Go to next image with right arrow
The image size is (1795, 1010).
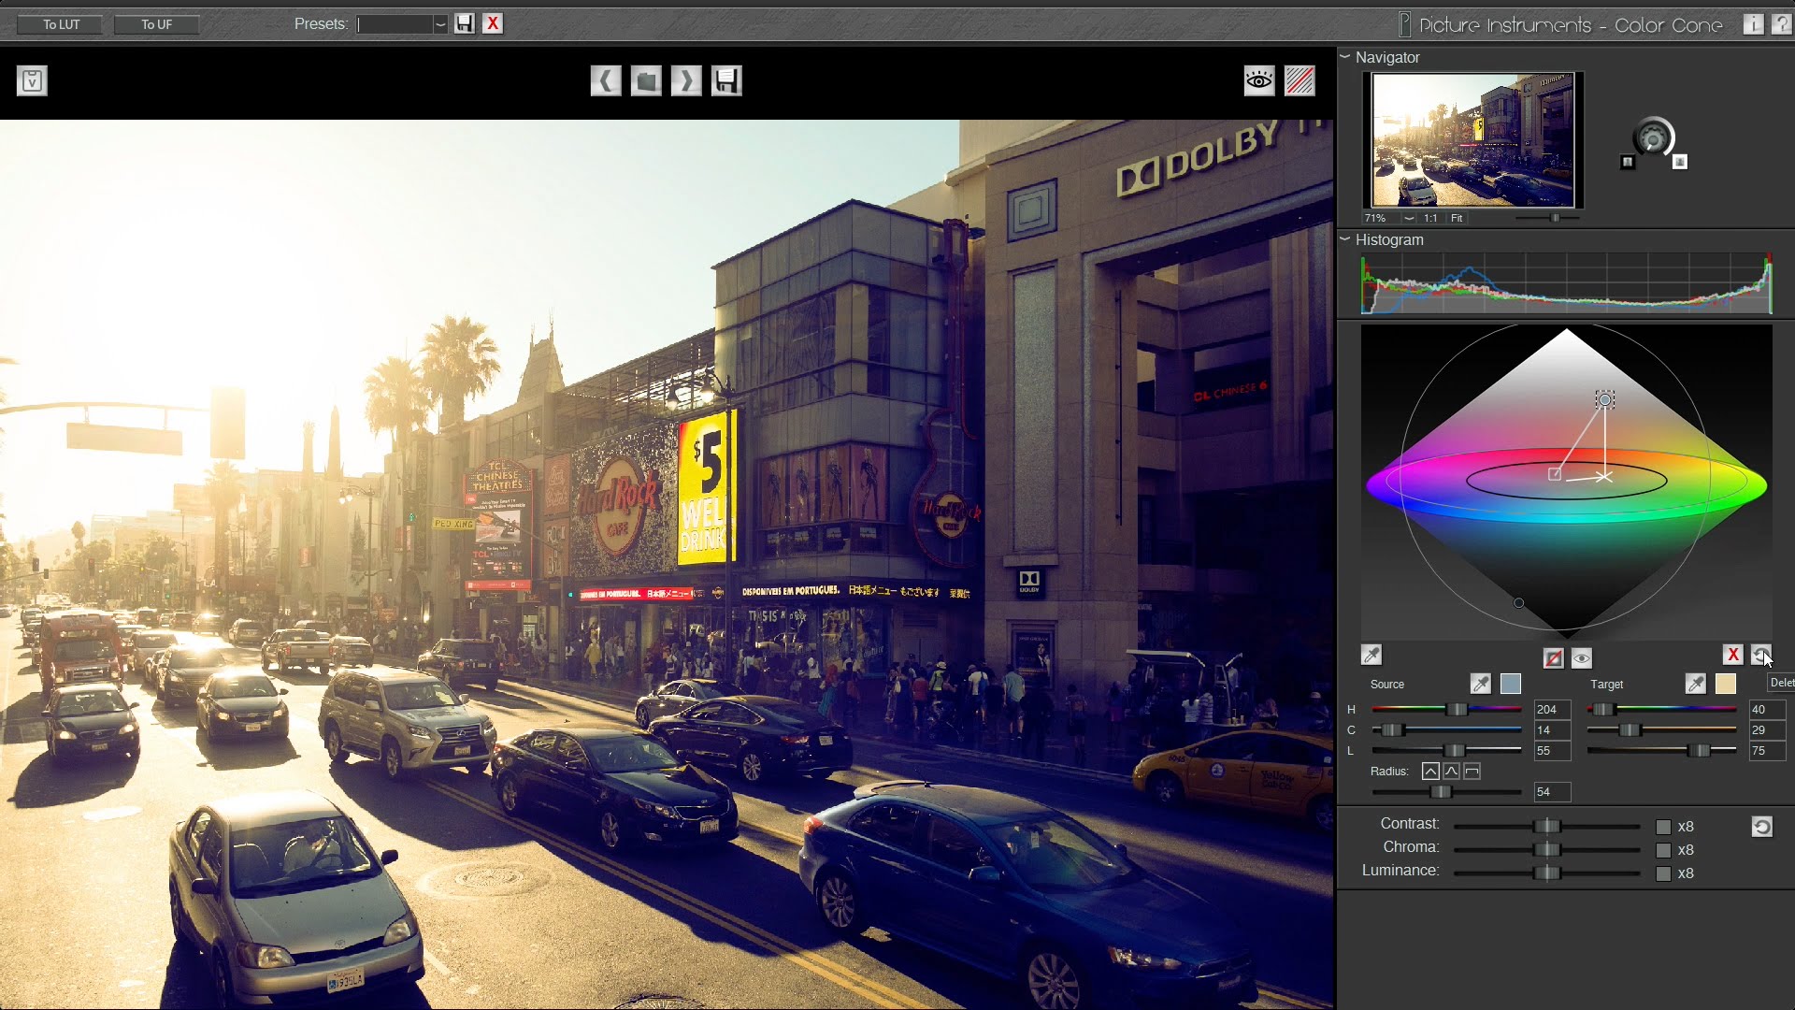click(x=686, y=81)
